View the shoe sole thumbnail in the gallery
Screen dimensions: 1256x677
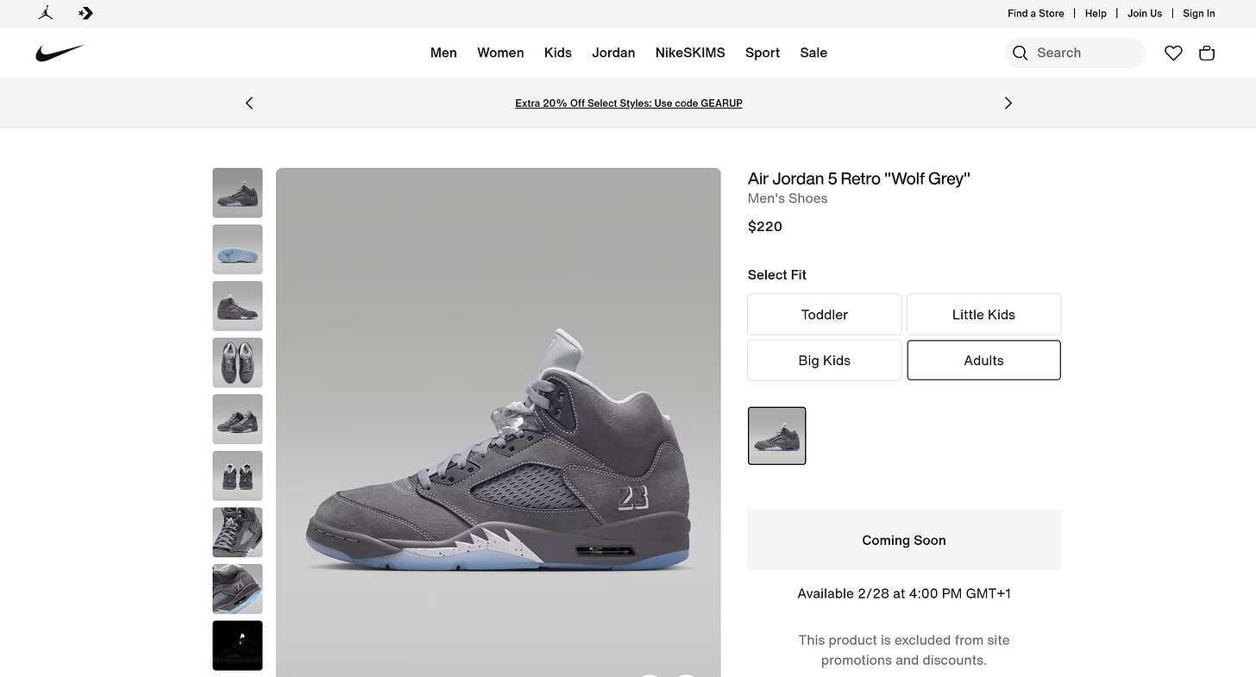[x=237, y=249]
